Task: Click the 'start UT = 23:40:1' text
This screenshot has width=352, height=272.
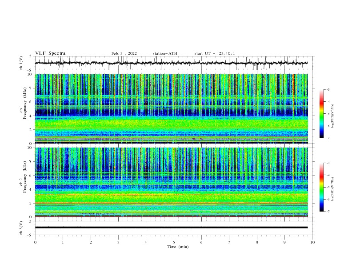Action: click(215, 53)
